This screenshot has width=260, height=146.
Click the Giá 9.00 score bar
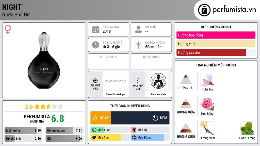(64, 139)
